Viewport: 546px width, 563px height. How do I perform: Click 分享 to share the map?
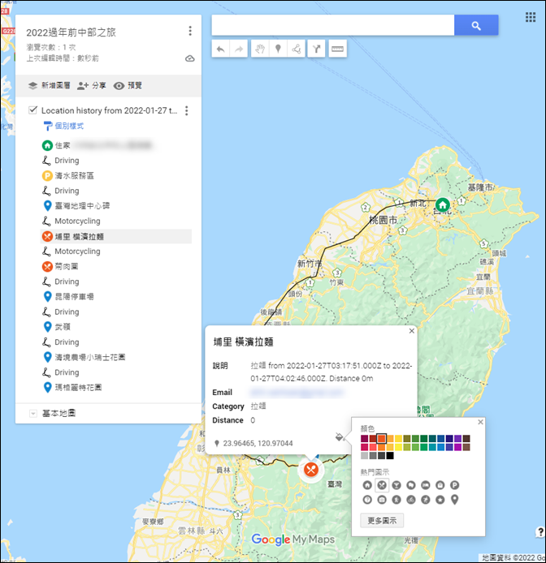[x=92, y=85]
